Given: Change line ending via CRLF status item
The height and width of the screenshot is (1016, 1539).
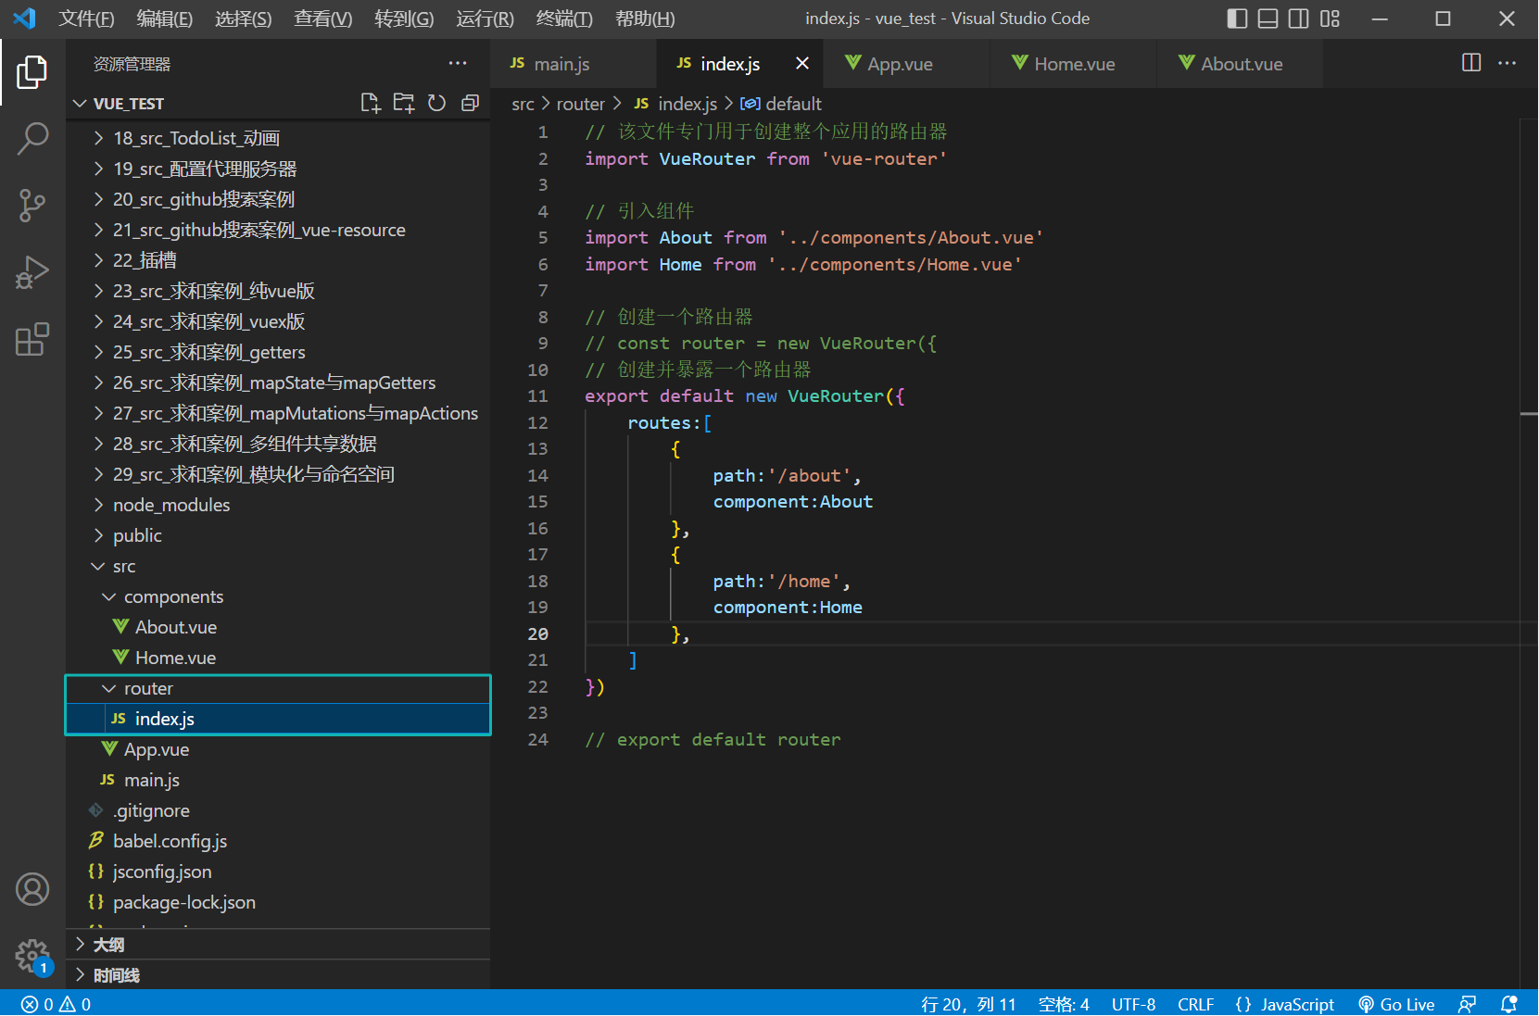Looking at the screenshot, I should [x=1195, y=1004].
